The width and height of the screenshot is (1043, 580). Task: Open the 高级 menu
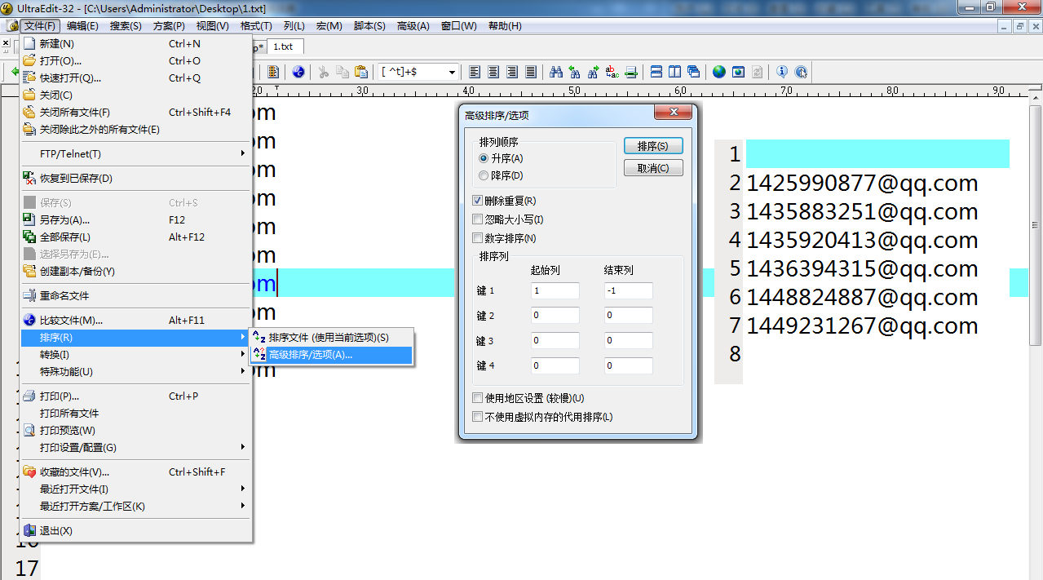tap(413, 26)
